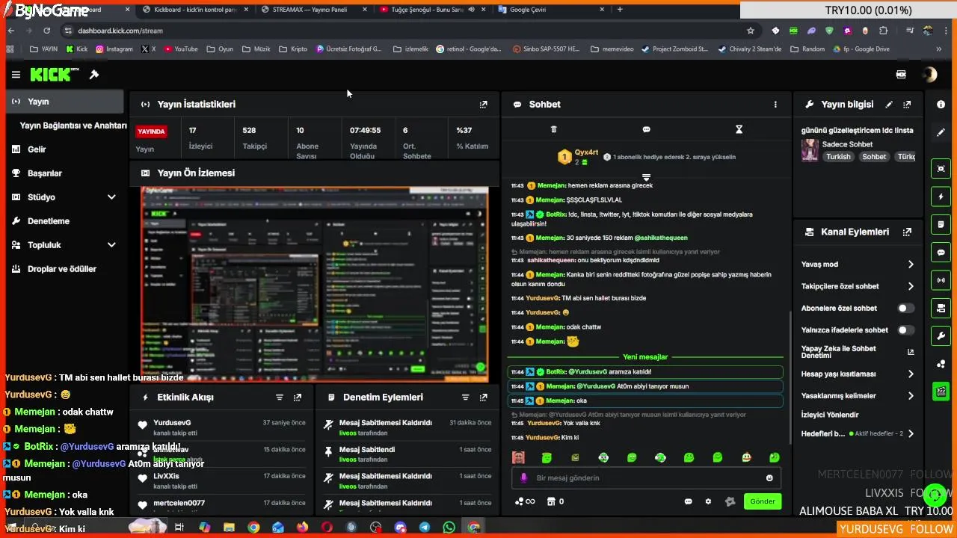Go to Gelir in the sidebar
Viewport: 957px width, 538px height.
pyautogui.click(x=64, y=149)
